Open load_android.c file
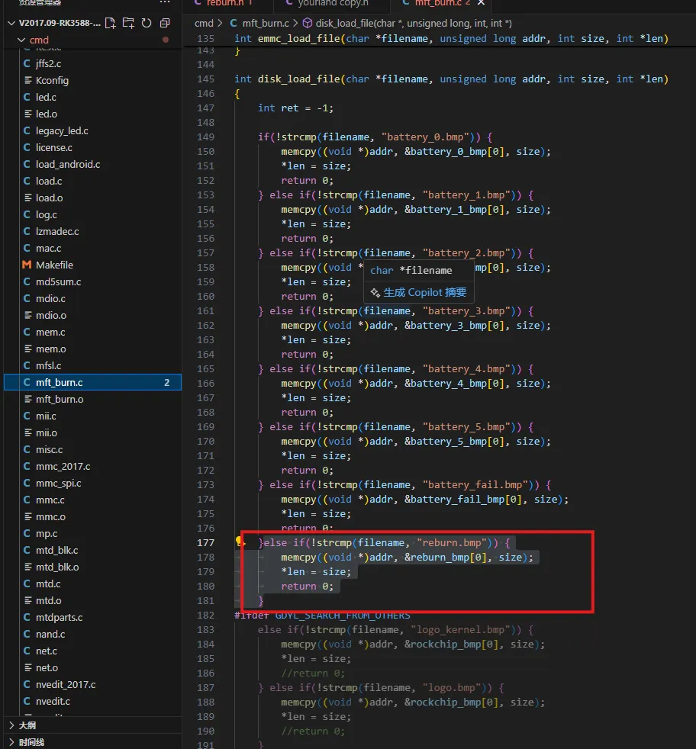696x749 pixels. [x=93, y=164]
